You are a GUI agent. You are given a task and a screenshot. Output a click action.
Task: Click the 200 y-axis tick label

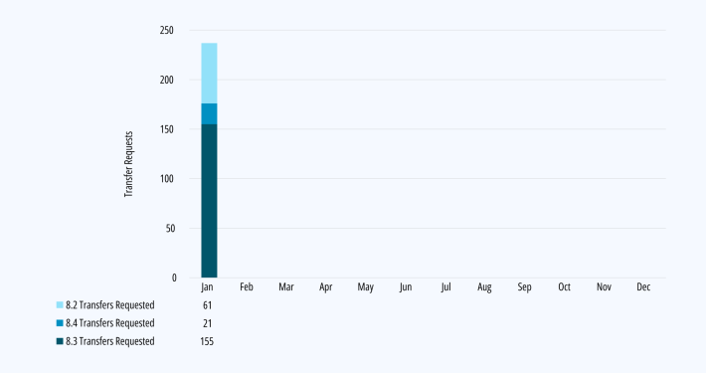[167, 80]
